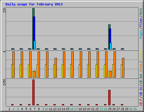Click the day label '12' on the x-axis

[x=55, y=109]
